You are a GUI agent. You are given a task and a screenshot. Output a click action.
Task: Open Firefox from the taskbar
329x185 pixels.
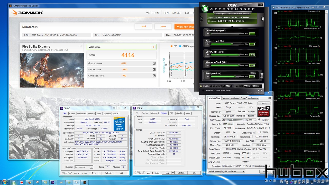coord(30,182)
